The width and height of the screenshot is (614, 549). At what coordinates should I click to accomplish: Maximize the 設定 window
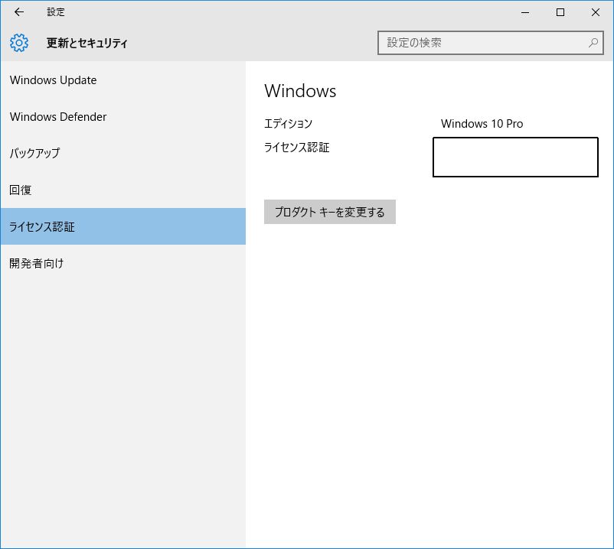click(560, 12)
